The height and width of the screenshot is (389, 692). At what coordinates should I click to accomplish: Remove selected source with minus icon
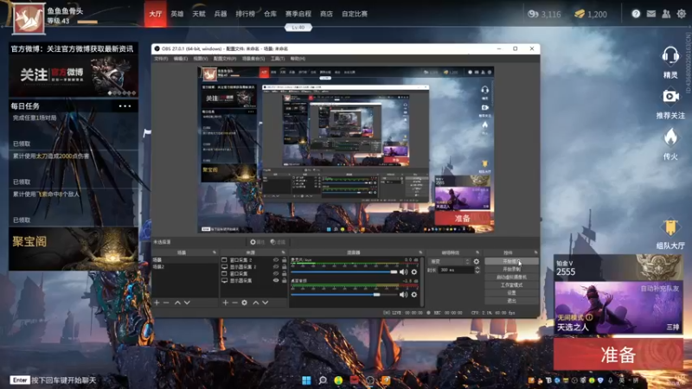tap(234, 303)
